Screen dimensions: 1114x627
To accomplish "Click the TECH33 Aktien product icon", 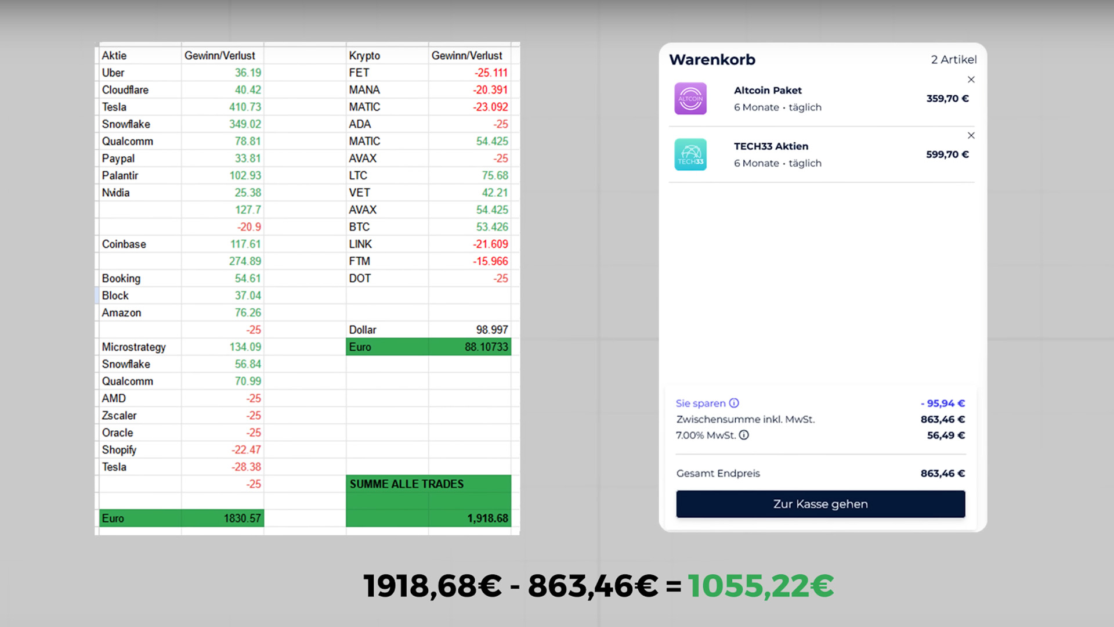I will click(x=690, y=154).
